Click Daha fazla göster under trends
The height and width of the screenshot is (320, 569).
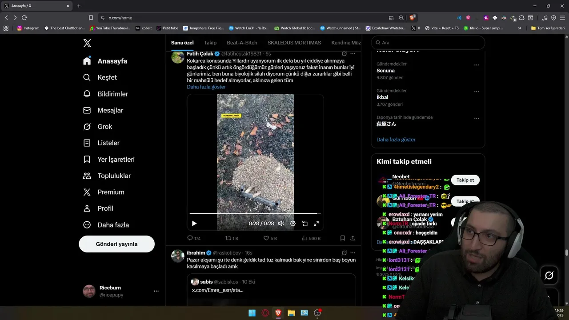point(396,140)
